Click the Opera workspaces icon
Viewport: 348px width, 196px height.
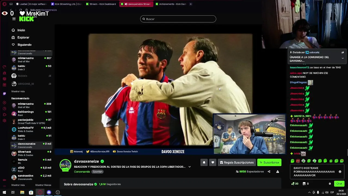point(11,4)
